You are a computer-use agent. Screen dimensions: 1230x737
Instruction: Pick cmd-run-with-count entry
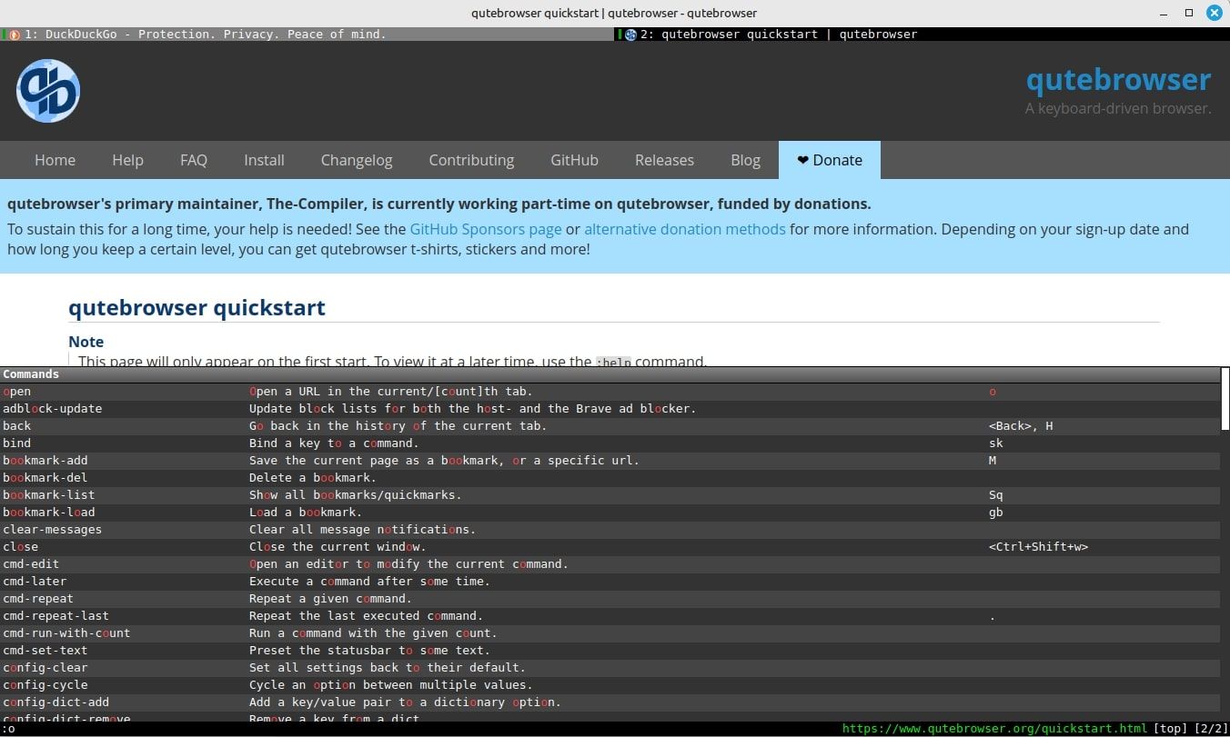click(610, 633)
